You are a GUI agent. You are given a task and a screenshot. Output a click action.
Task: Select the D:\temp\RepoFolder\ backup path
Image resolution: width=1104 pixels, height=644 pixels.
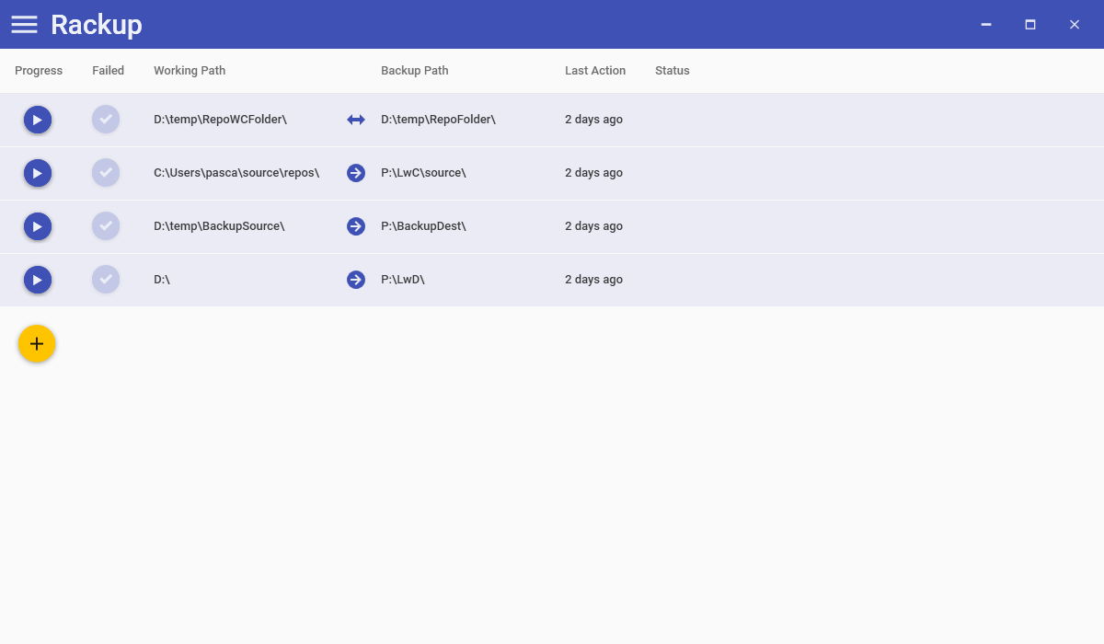[438, 120]
